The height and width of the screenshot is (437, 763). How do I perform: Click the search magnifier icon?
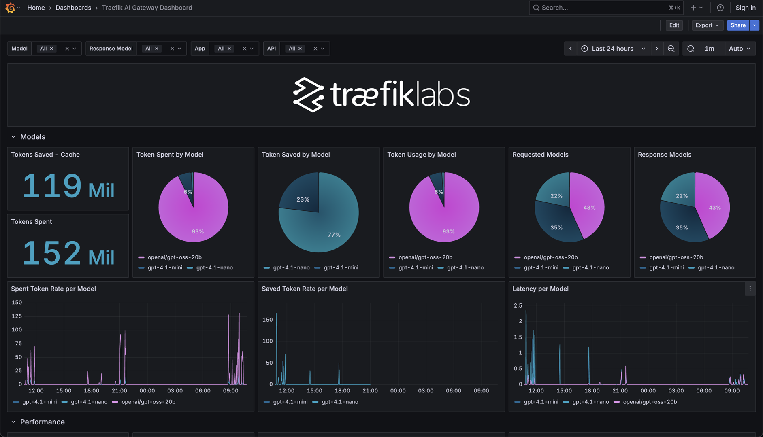point(536,8)
